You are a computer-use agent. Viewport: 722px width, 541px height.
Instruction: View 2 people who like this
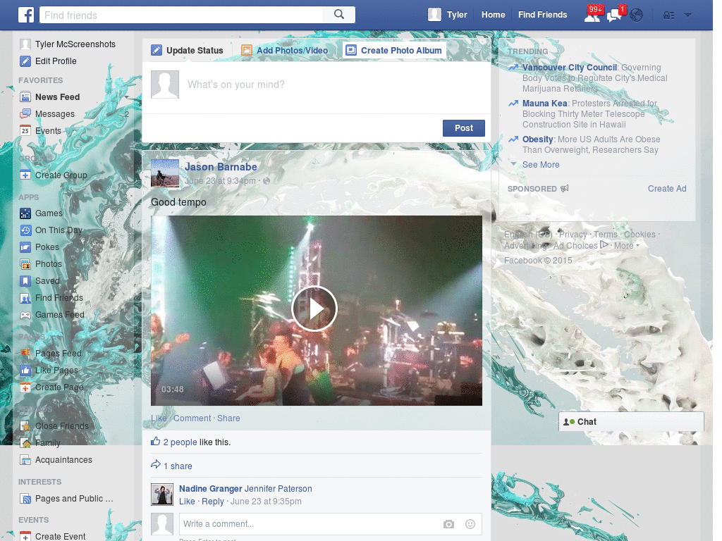pos(180,442)
